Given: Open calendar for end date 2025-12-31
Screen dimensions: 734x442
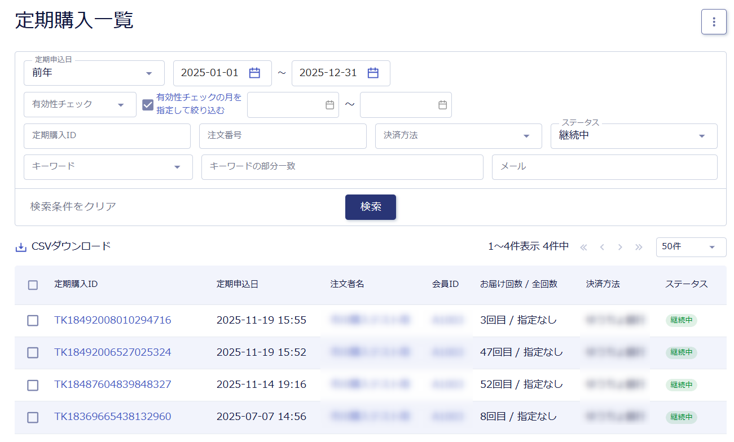Looking at the screenshot, I should pyautogui.click(x=373, y=73).
